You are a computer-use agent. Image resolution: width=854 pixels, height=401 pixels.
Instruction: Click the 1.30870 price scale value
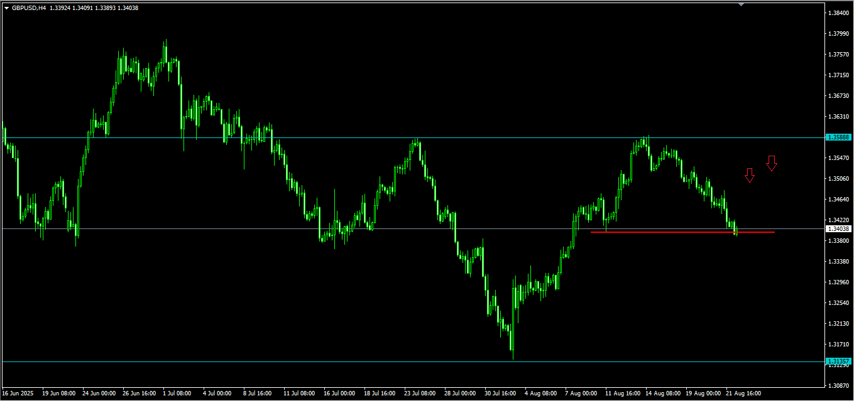tap(838, 385)
